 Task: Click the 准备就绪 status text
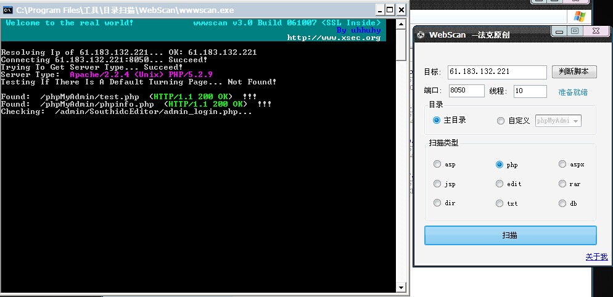[x=573, y=92]
